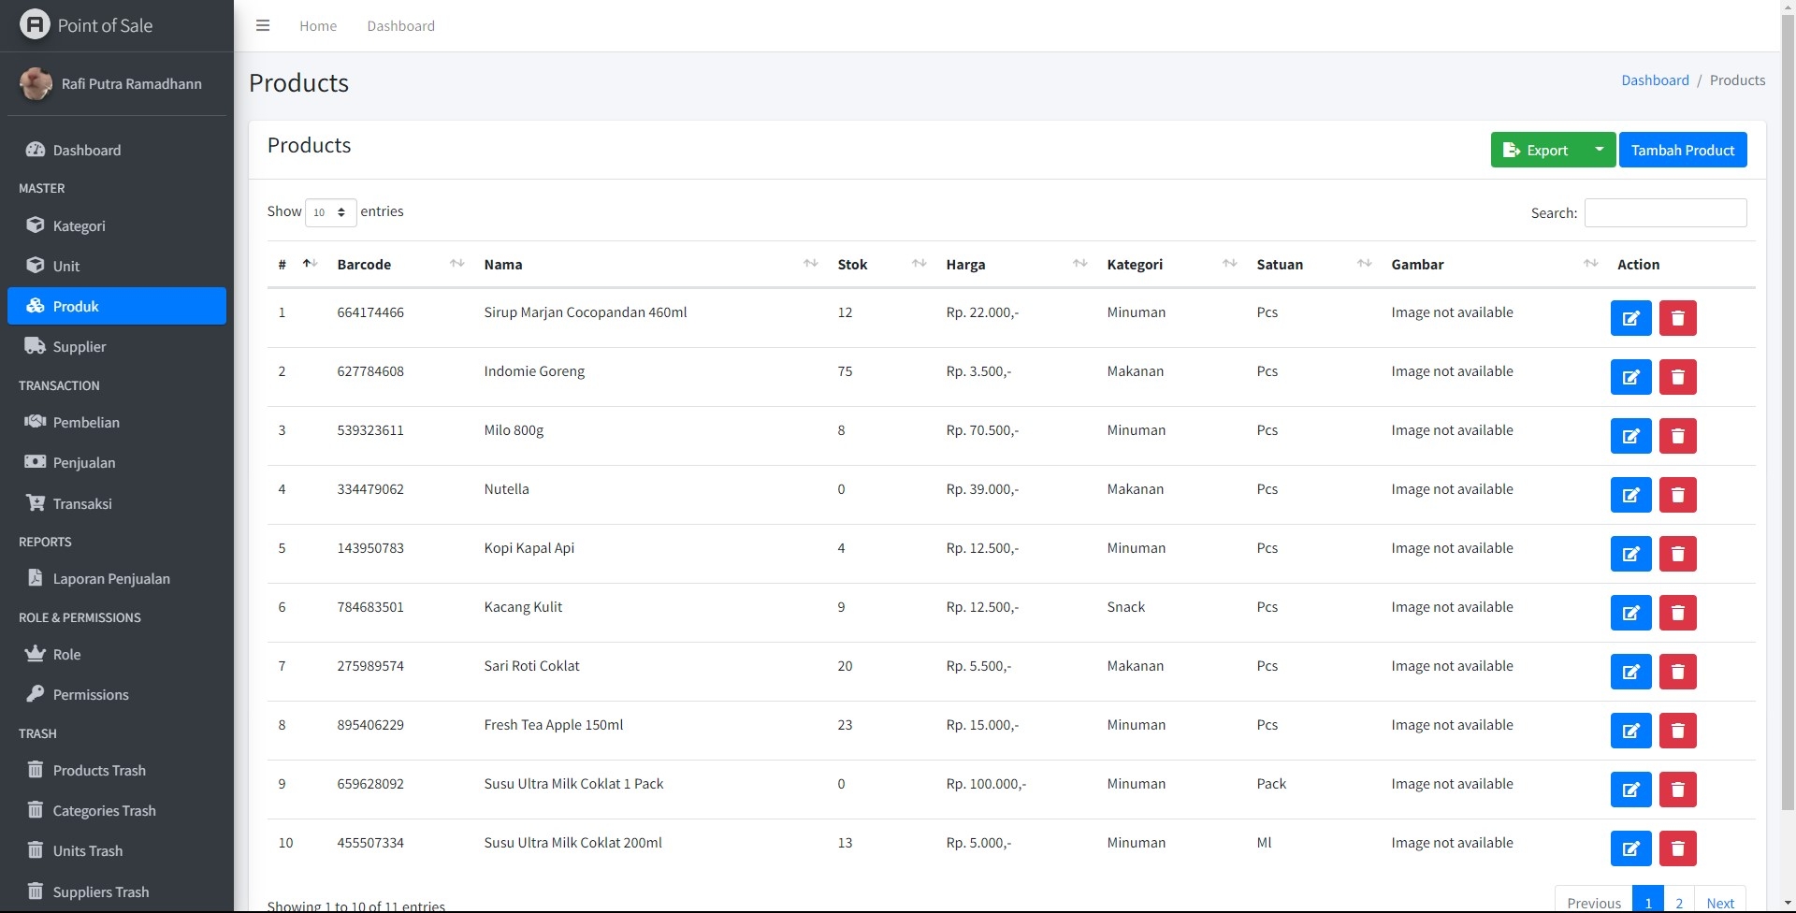Delete the Indomie Goreng row

click(x=1677, y=377)
